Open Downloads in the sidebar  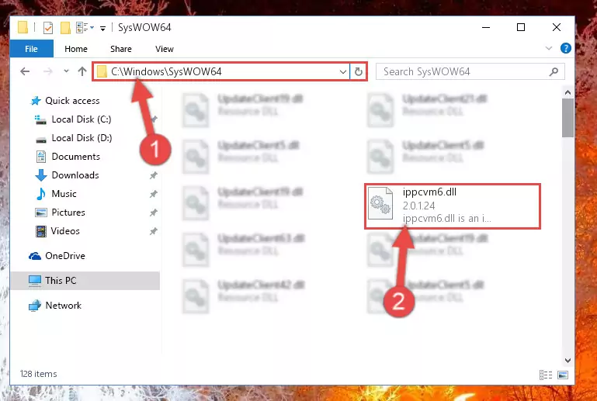click(75, 175)
